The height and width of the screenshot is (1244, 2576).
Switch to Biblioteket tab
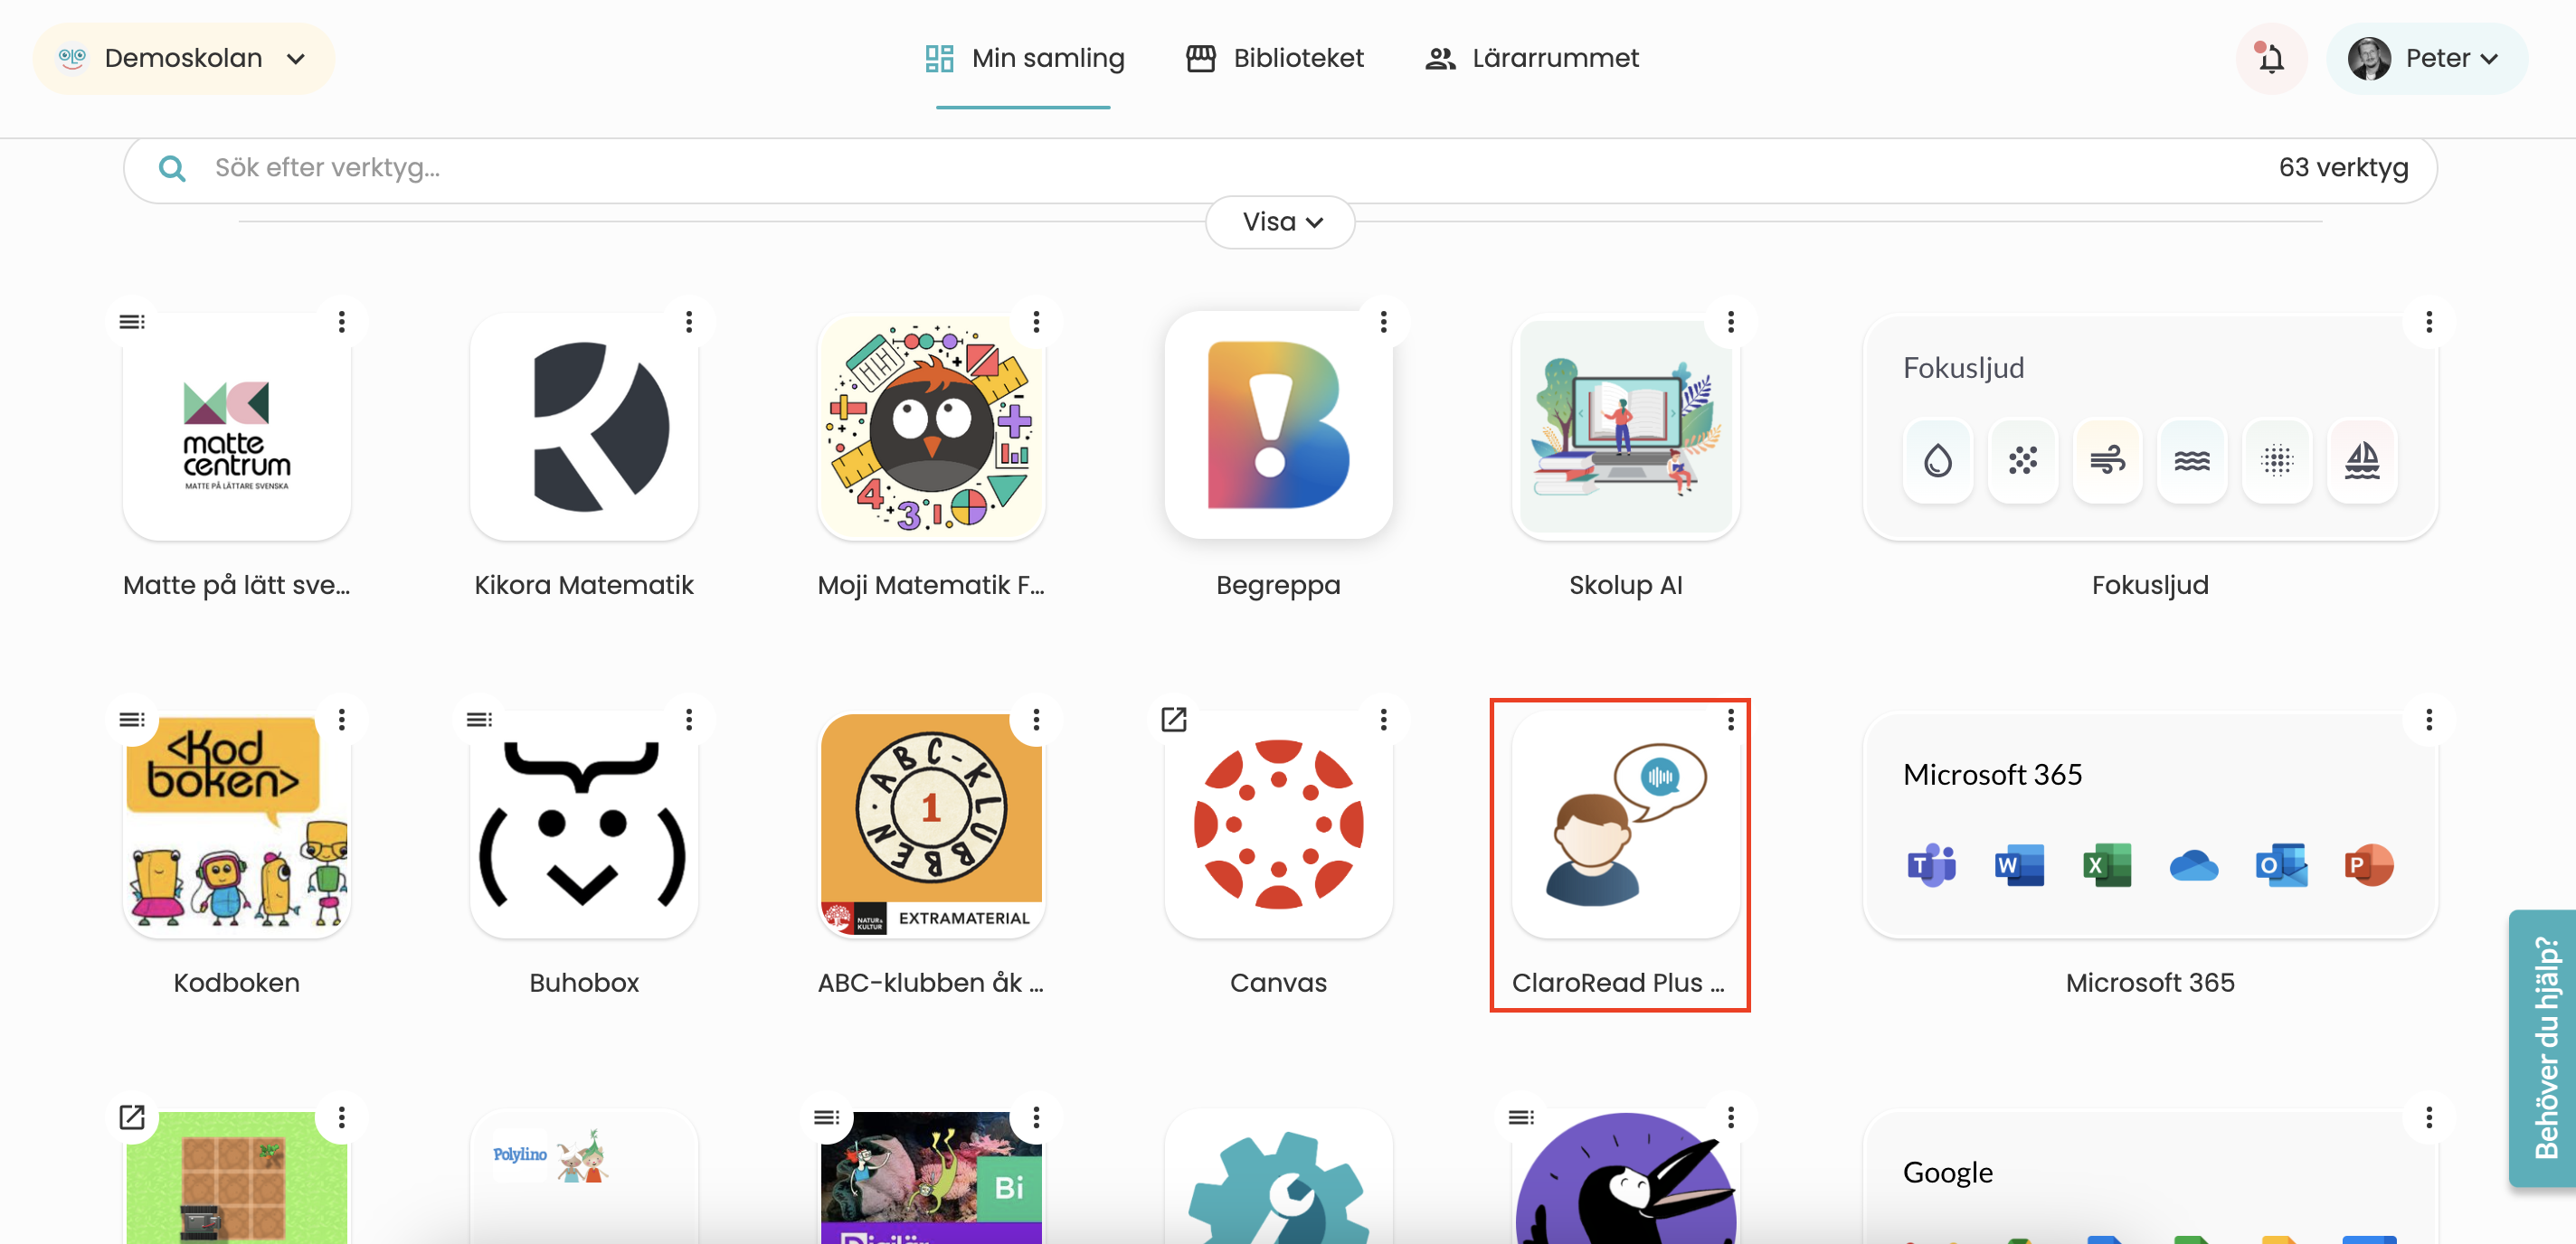pos(1275,58)
